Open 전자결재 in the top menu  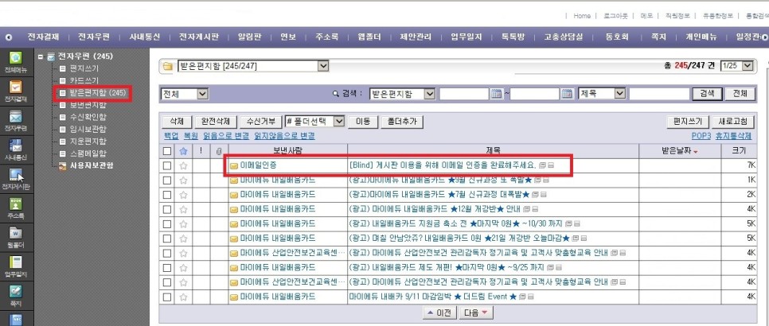click(x=43, y=37)
